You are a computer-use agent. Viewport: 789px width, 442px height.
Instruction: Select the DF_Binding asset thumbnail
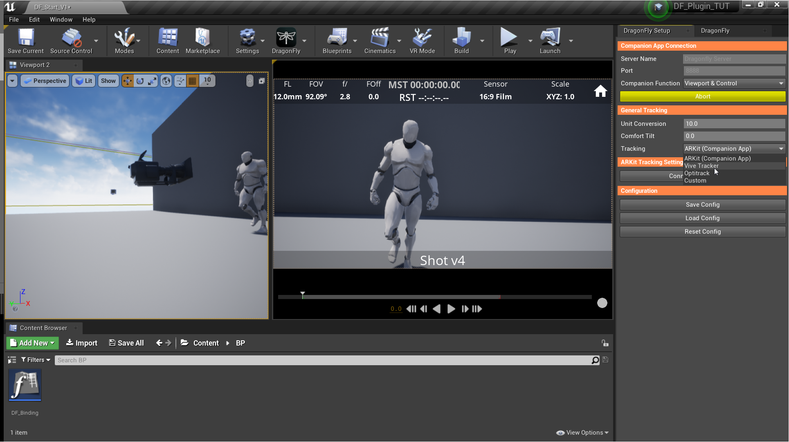(25, 385)
